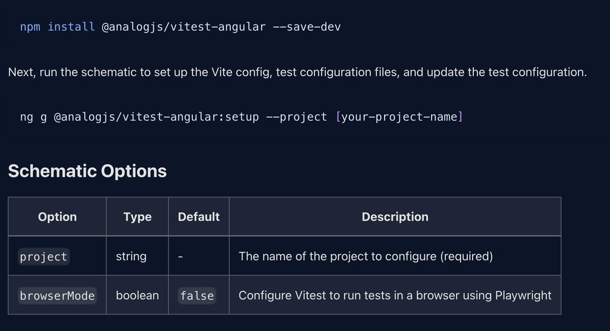
Task: Click the Playwright browser description text
Action: [395, 295]
